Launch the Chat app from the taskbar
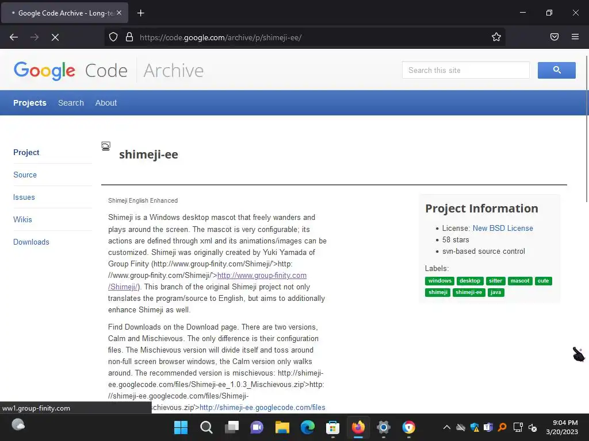Viewport: 589px width, 441px height. pyautogui.click(x=257, y=427)
